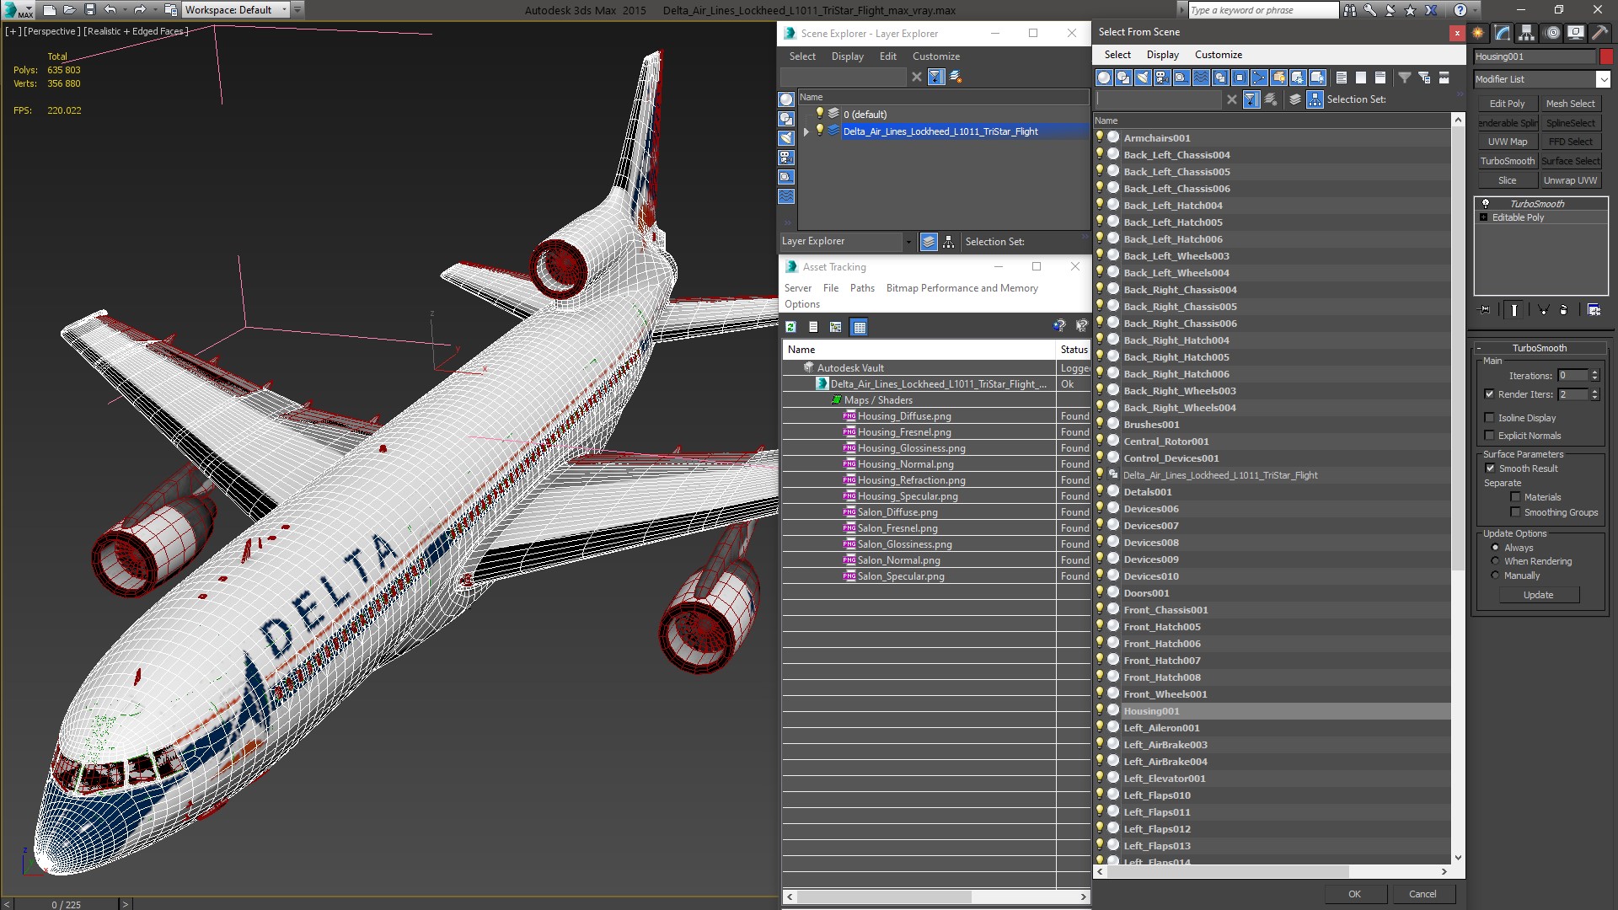The height and width of the screenshot is (910, 1618).
Task: Click Remove Modifier trash icon in stack
Action: [x=1563, y=310]
